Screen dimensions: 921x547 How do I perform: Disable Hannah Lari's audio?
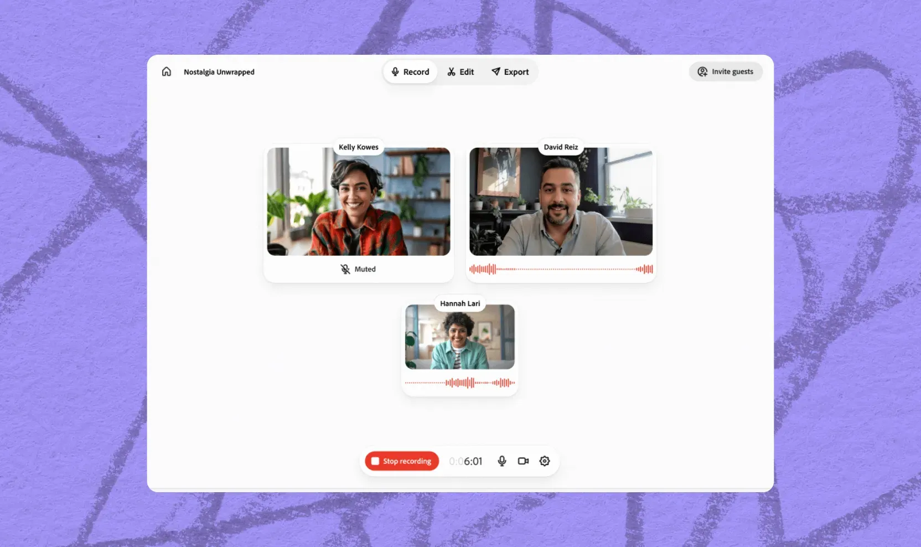(x=460, y=382)
